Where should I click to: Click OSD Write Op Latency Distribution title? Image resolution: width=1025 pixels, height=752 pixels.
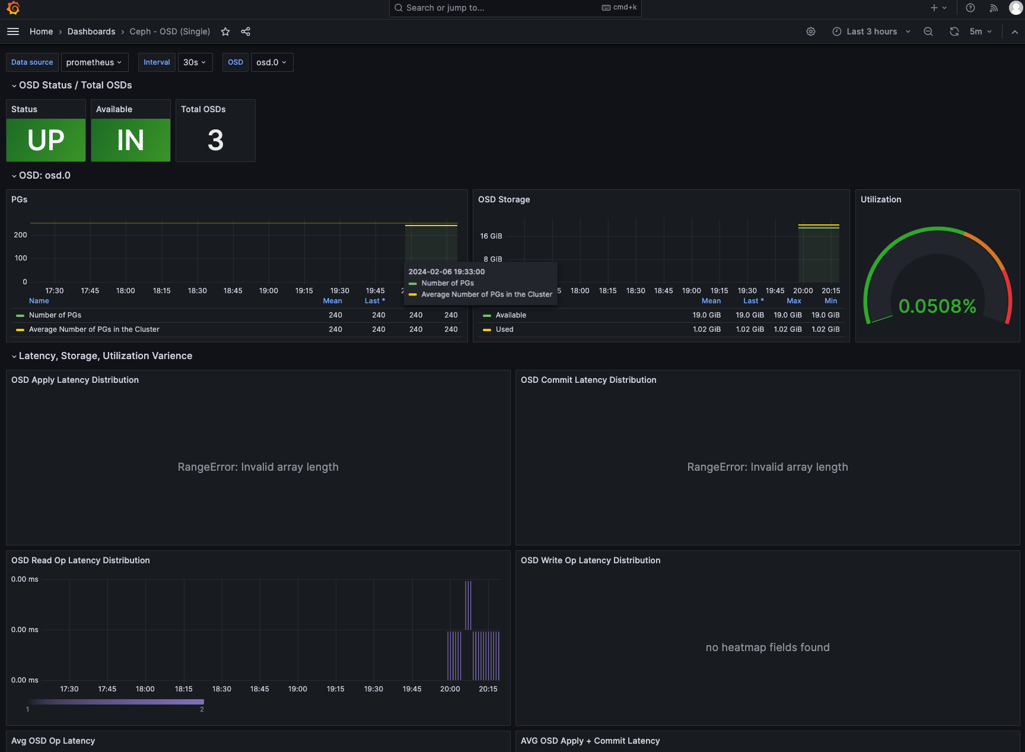(590, 560)
